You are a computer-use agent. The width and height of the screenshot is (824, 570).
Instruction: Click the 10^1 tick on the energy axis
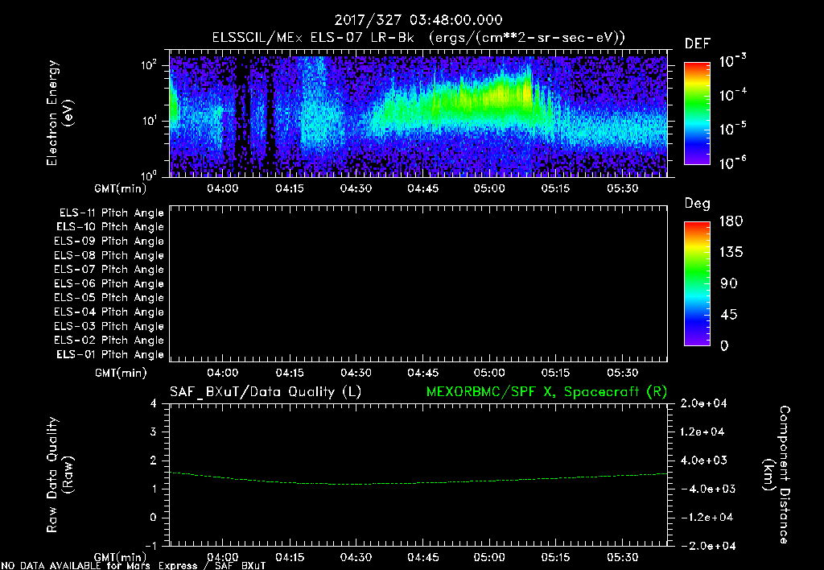click(x=149, y=121)
